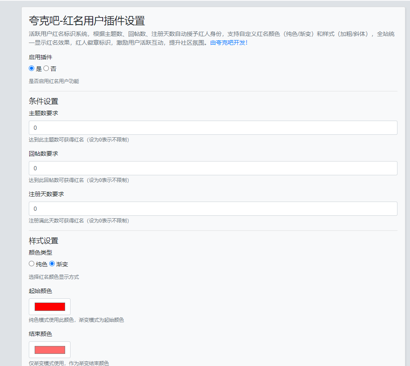Click the 结束颜色 label text

coord(40,334)
